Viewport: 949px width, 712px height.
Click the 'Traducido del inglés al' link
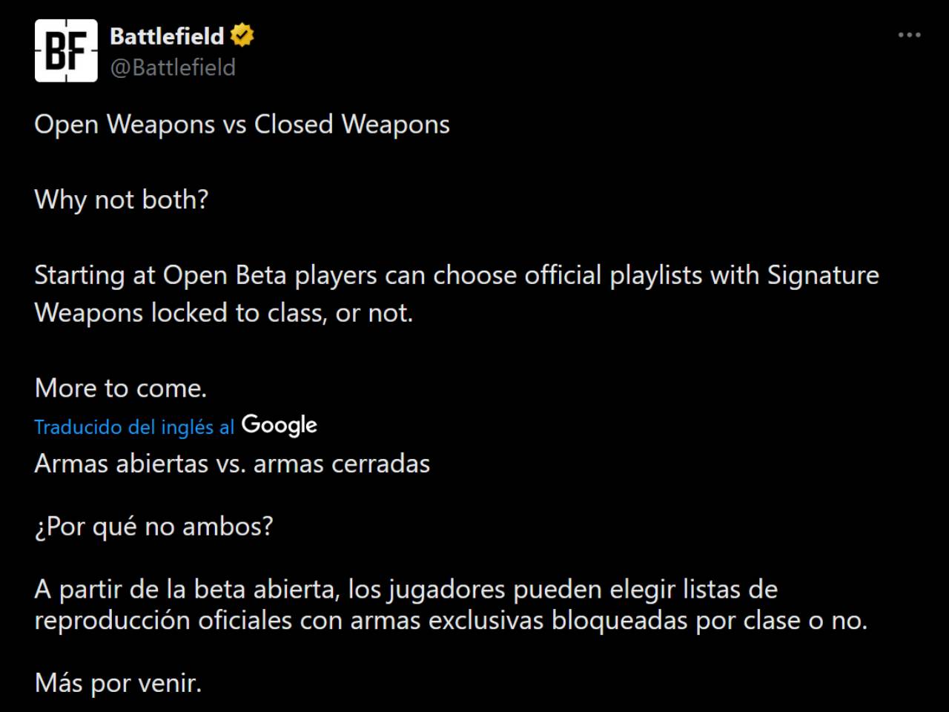tap(134, 427)
